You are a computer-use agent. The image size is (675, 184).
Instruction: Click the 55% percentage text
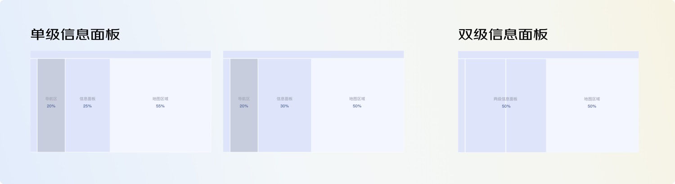pyautogui.click(x=160, y=106)
